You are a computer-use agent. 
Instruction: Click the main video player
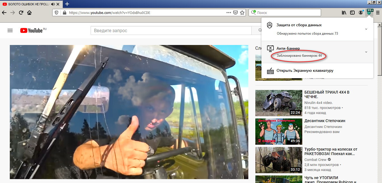(x=129, y=112)
